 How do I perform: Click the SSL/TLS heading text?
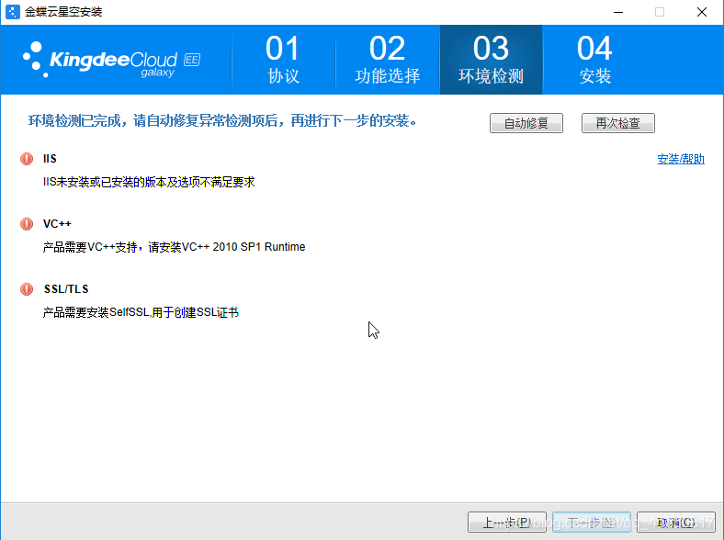coord(66,289)
